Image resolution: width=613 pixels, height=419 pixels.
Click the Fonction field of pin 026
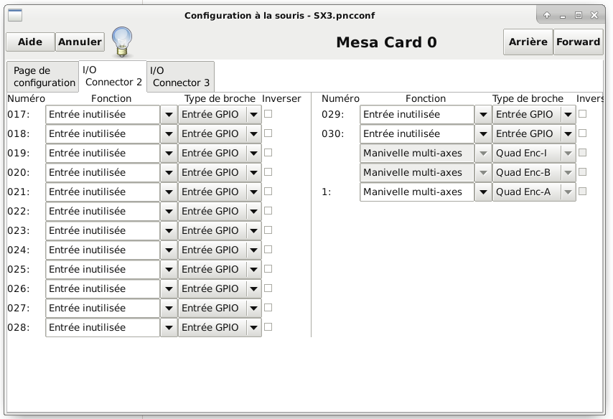click(x=103, y=288)
